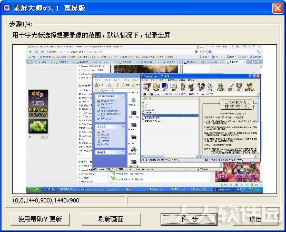Click the 下一步 button
Viewport: 286px width, 232px height.
(189, 219)
